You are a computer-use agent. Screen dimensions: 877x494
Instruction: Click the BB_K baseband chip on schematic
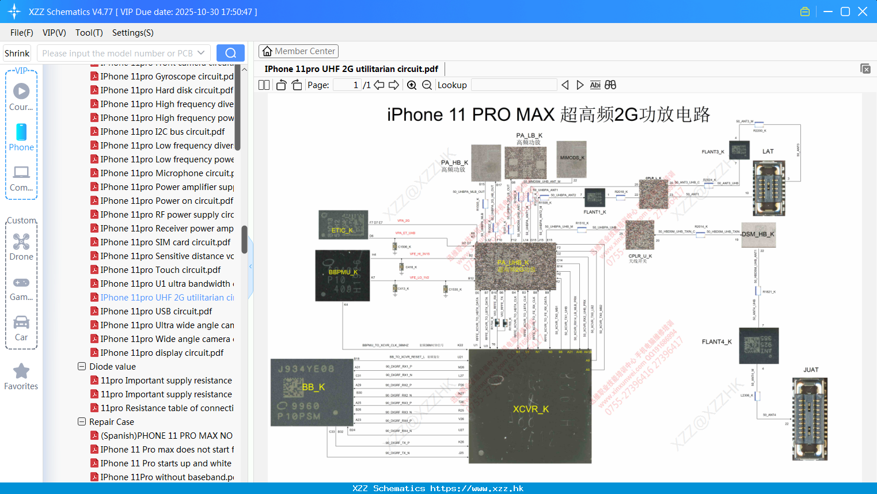click(312, 392)
